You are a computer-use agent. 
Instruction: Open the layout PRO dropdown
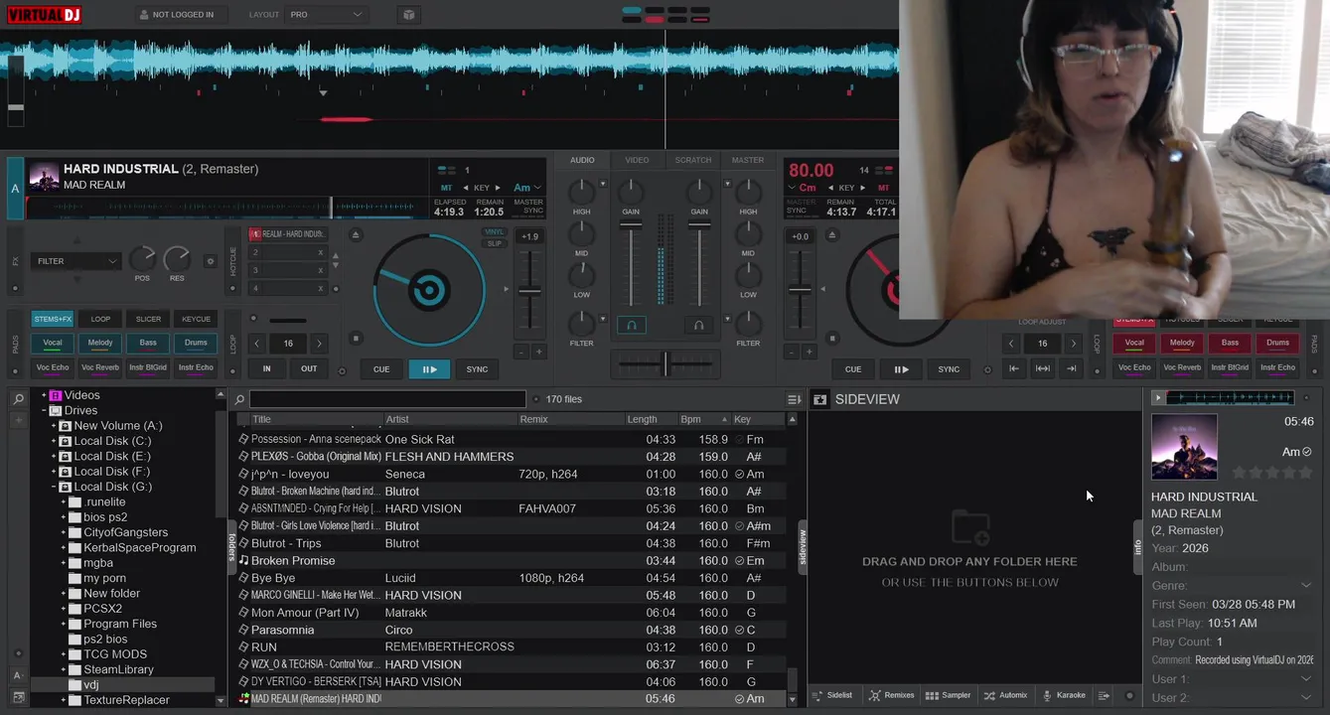point(327,15)
